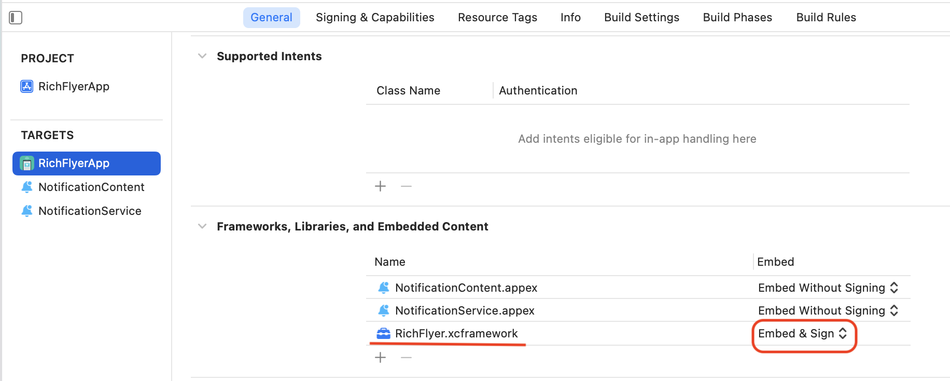Click the Add intents placeholder text
Screen dimensions: 950x381
point(637,139)
